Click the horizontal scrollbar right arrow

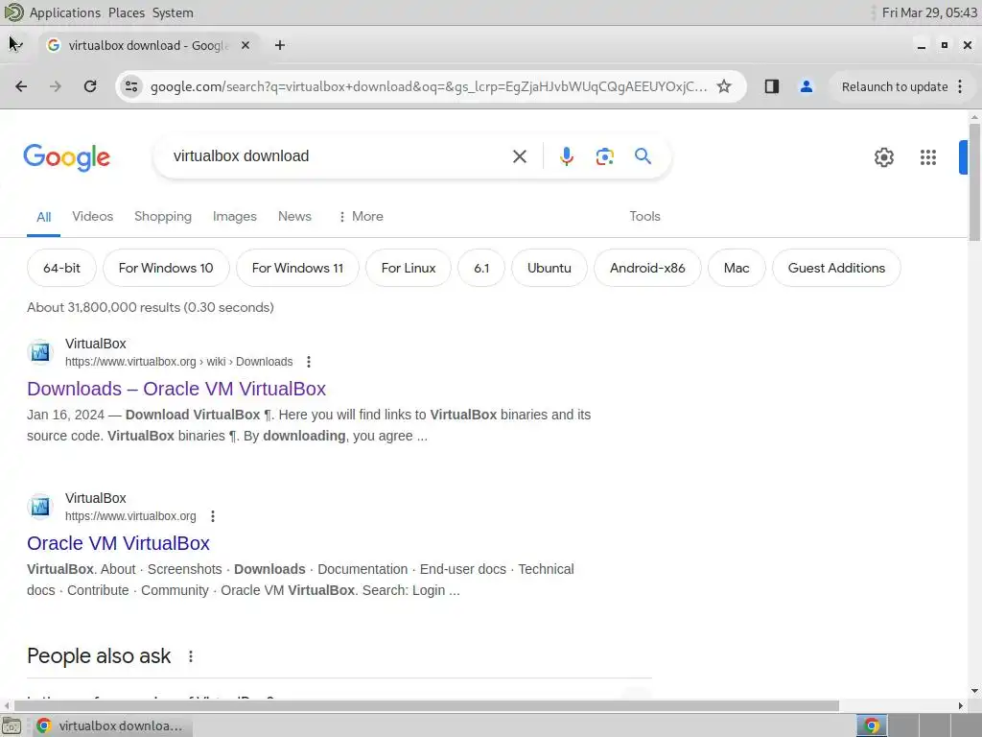coord(960,705)
